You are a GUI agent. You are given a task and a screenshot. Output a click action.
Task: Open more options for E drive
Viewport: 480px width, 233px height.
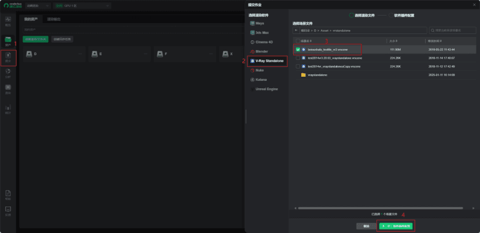click(x=146, y=54)
